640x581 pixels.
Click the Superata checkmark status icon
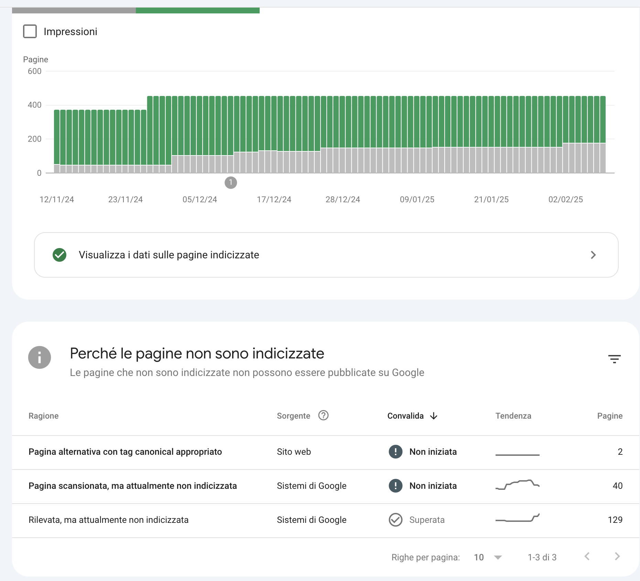395,520
